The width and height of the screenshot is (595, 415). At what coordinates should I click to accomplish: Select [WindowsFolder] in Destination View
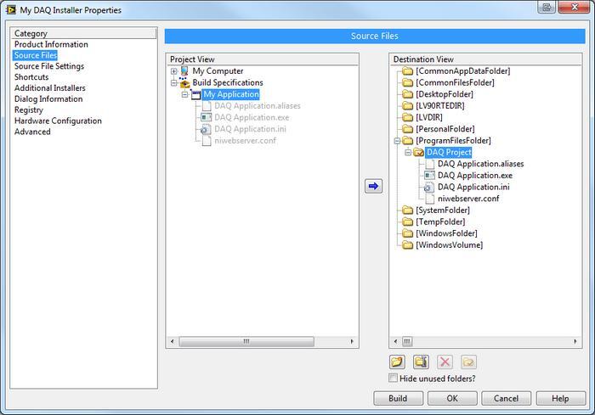(x=446, y=233)
